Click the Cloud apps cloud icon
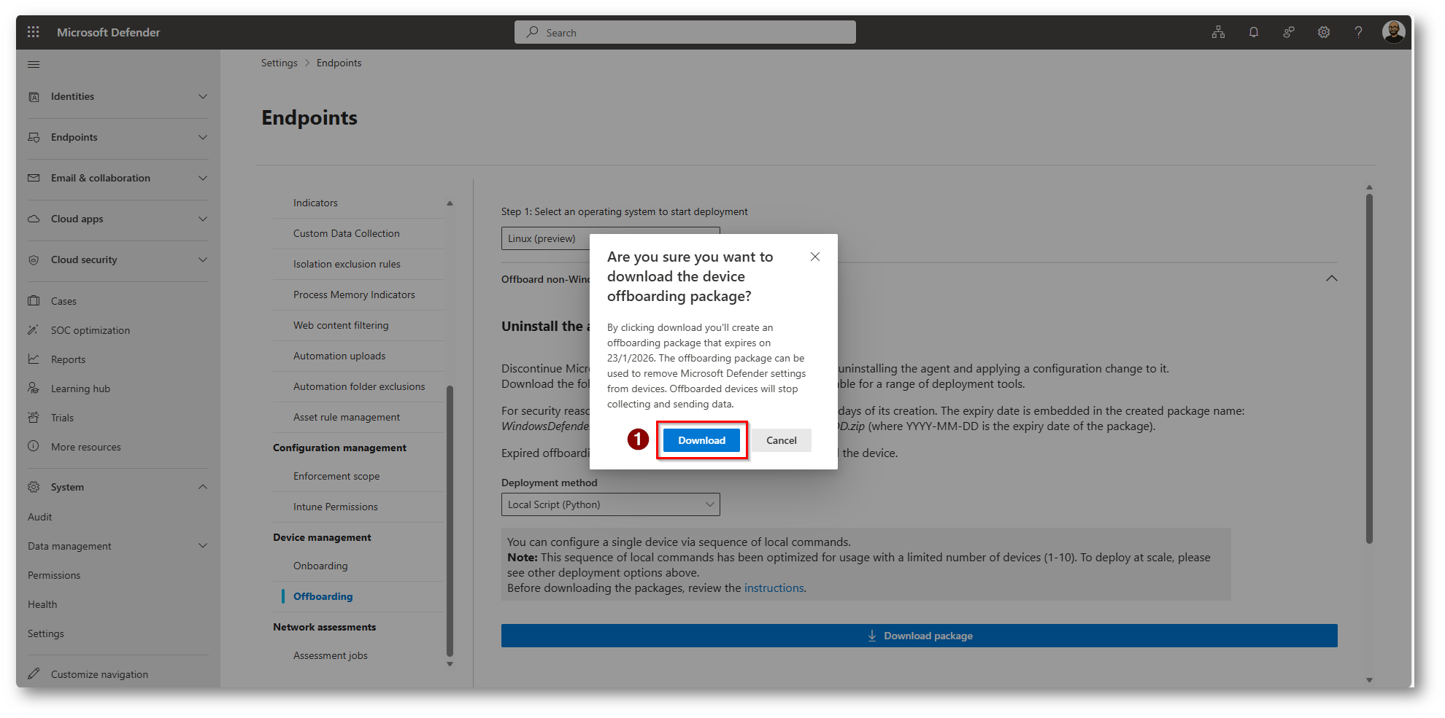 [34, 219]
